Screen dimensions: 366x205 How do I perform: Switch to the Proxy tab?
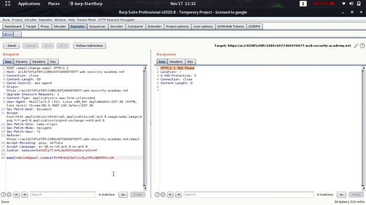point(45,27)
